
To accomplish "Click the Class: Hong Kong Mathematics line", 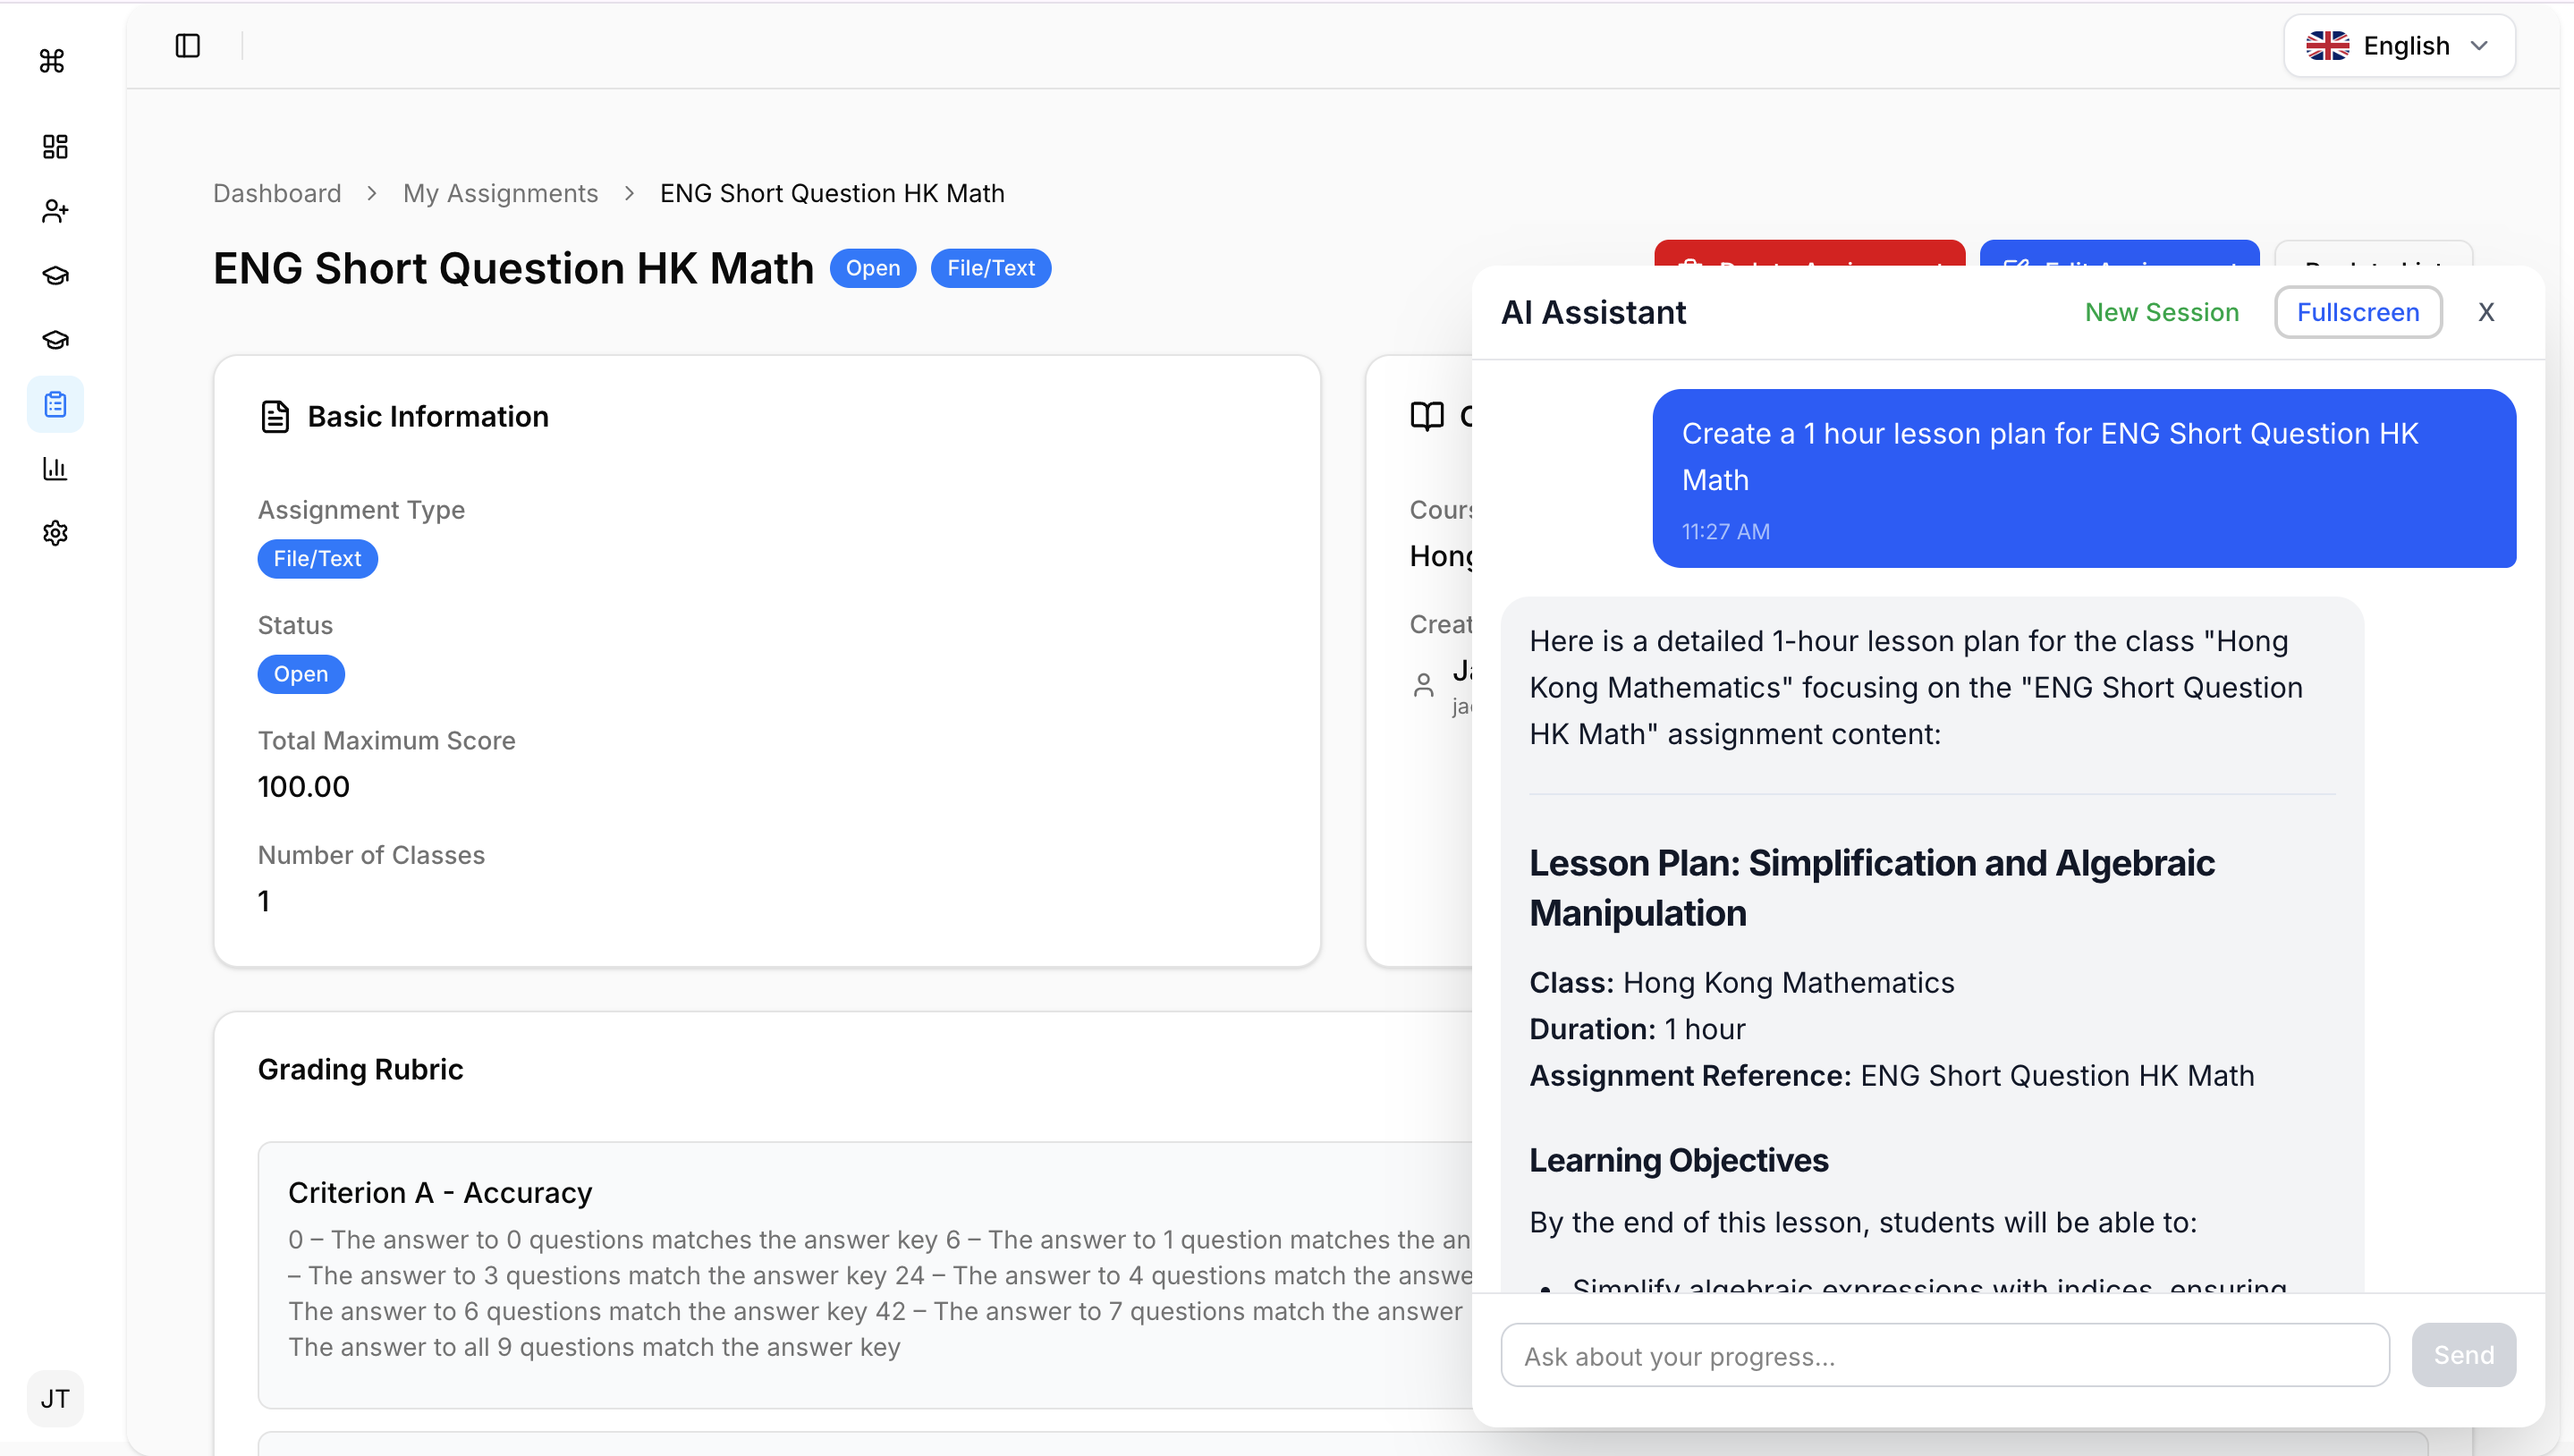I will click(1741, 982).
